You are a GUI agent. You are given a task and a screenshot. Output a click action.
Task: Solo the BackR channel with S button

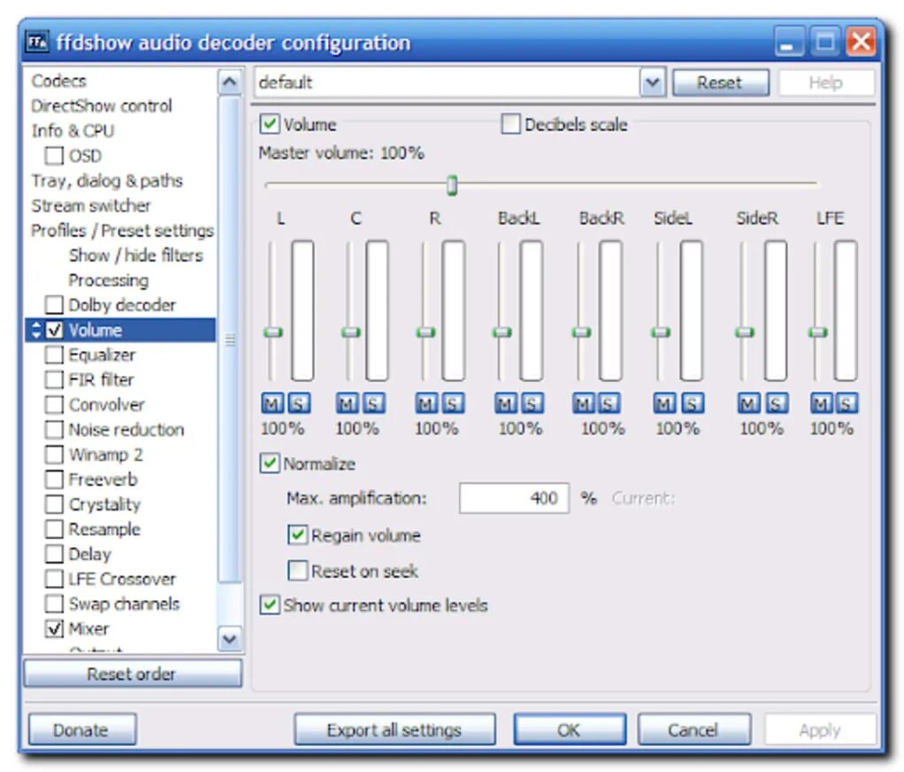coord(610,403)
